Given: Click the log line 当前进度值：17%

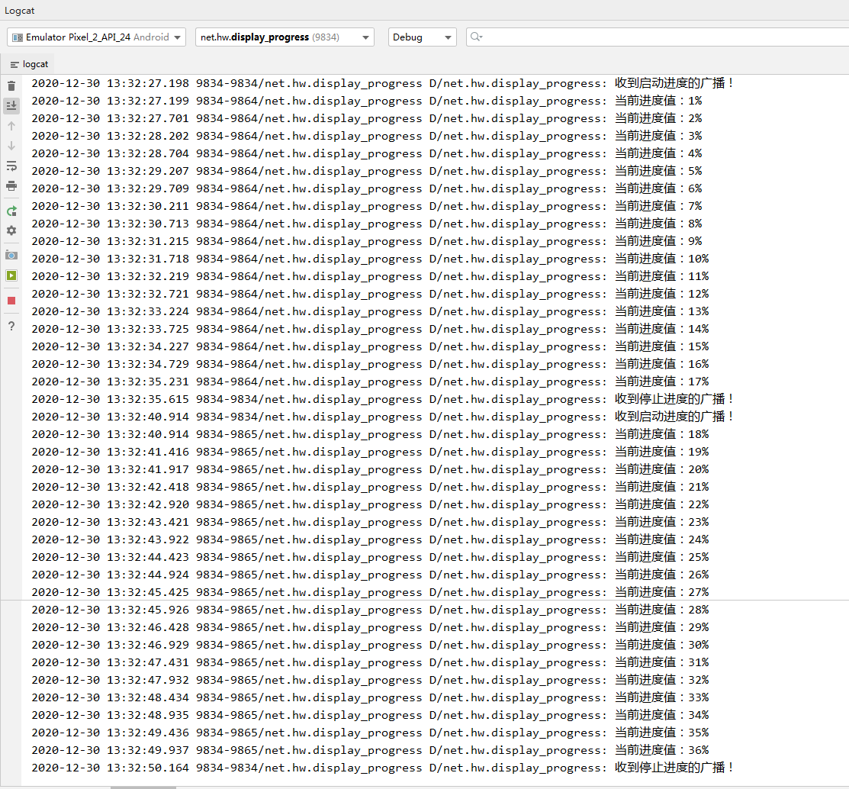Looking at the screenshot, I should point(370,382).
